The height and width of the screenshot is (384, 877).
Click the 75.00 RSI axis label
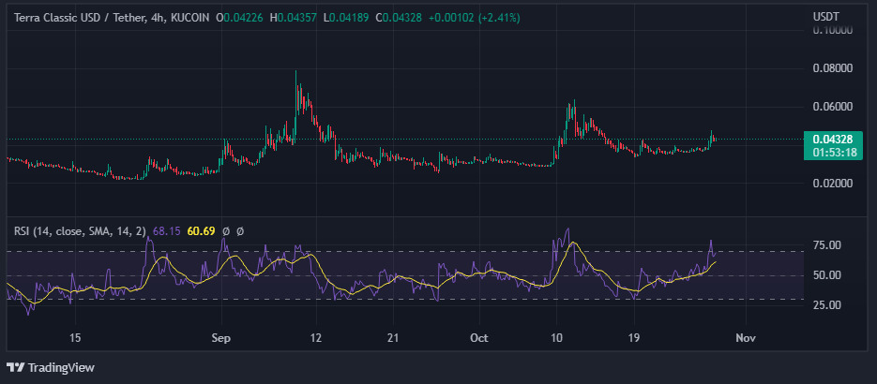pyautogui.click(x=826, y=245)
